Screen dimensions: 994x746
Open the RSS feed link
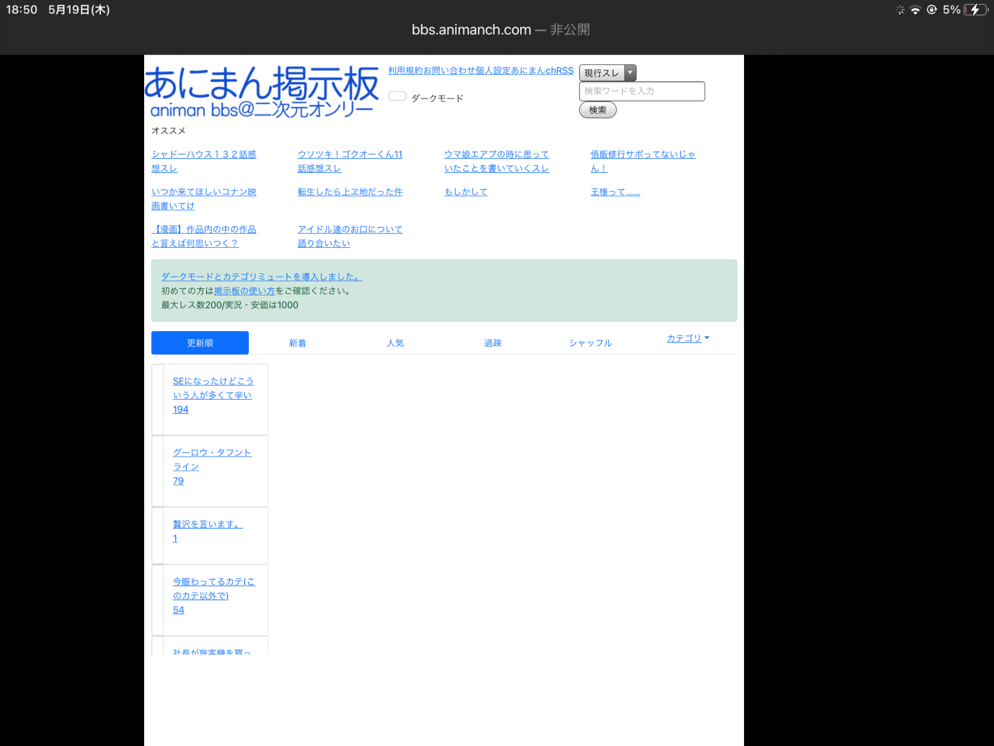pos(565,71)
